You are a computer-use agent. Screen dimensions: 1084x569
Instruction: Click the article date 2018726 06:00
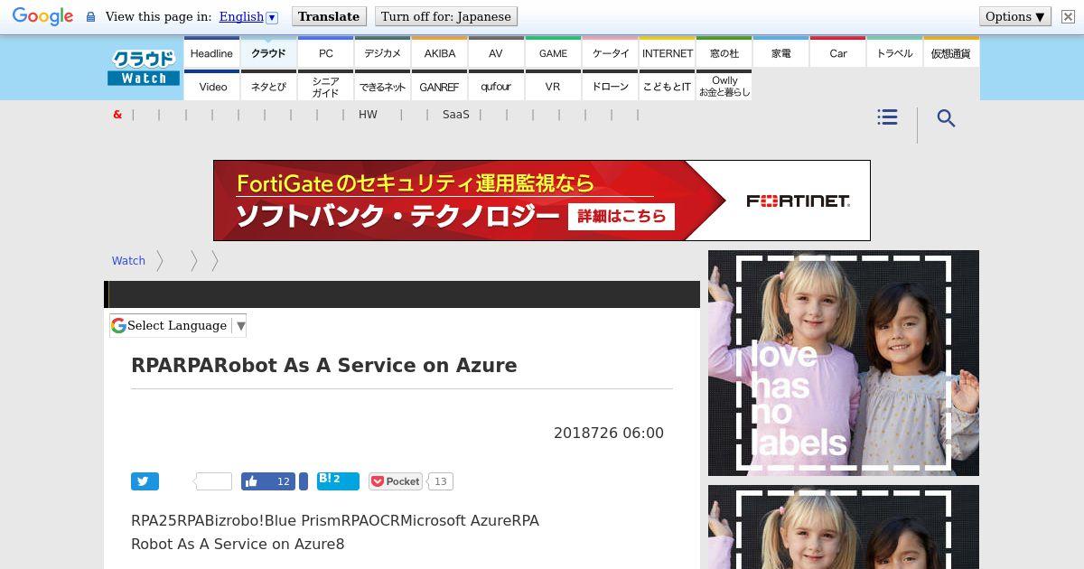pos(609,433)
